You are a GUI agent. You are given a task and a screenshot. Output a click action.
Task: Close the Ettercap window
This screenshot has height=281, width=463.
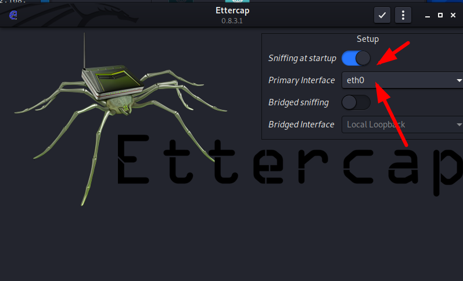[x=453, y=15]
